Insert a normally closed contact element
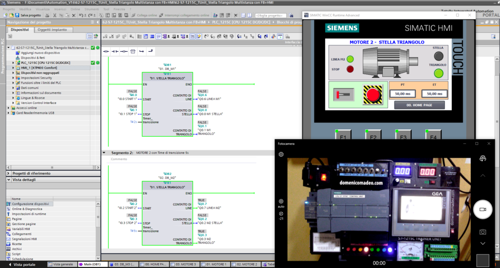The width and height of the screenshot is (500, 268). (x=114, y=51)
